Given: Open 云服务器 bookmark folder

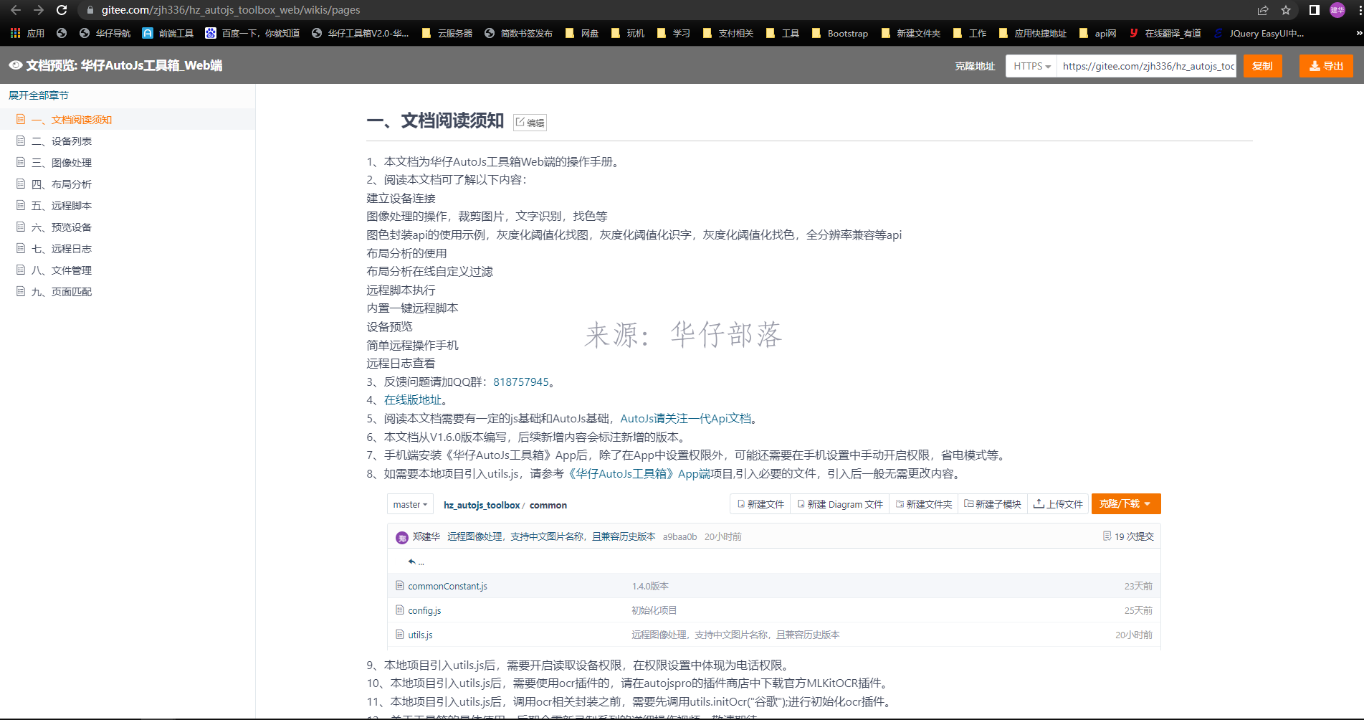Looking at the screenshot, I should pos(447,33).
